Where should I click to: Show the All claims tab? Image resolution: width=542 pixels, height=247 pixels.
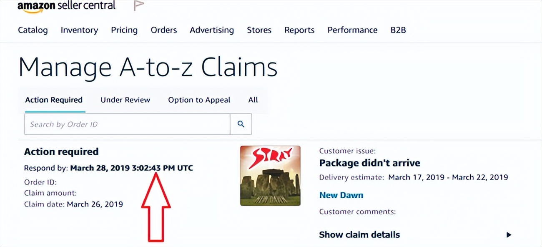point(253,100)
